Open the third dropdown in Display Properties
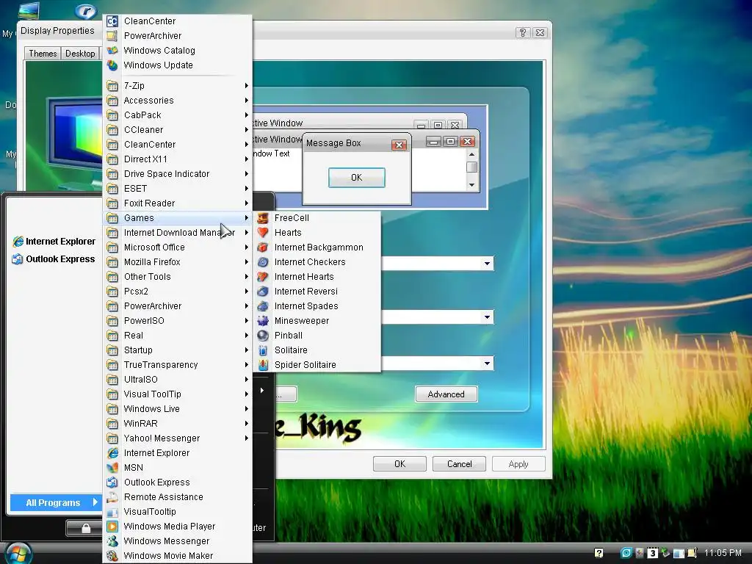The width and height of the screenshot is (752, 564). click(487, 363)
